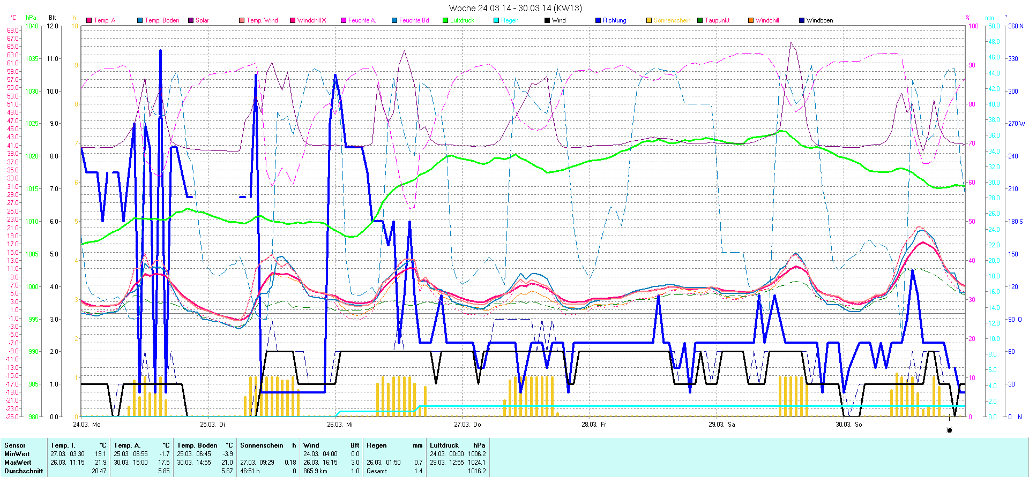Screen dimensions: 1029x477
Task: Click the Durchschnitt row label in the table
Action: coord(24,471)
